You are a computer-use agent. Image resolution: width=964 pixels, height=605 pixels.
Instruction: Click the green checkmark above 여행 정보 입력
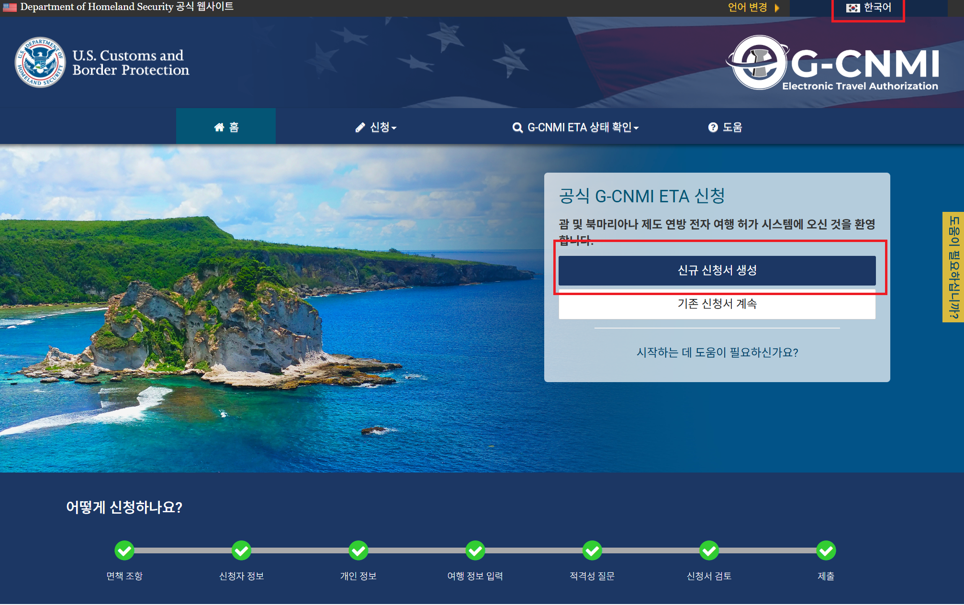pos(475,550)
